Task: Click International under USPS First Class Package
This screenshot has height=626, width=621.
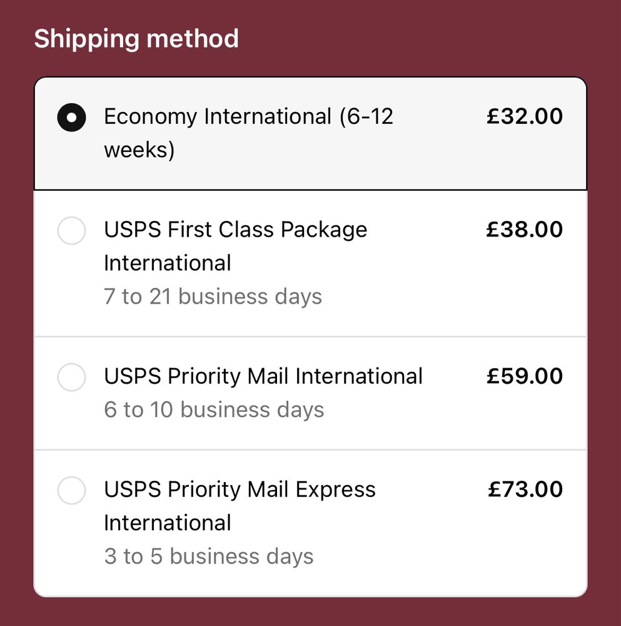Action: click(x=168, y=263)
